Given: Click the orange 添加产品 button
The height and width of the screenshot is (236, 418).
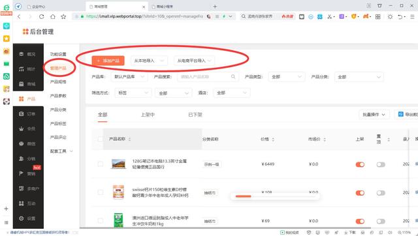Looking at the screenshot, I should pyautogui.click(x=108, y=61).
